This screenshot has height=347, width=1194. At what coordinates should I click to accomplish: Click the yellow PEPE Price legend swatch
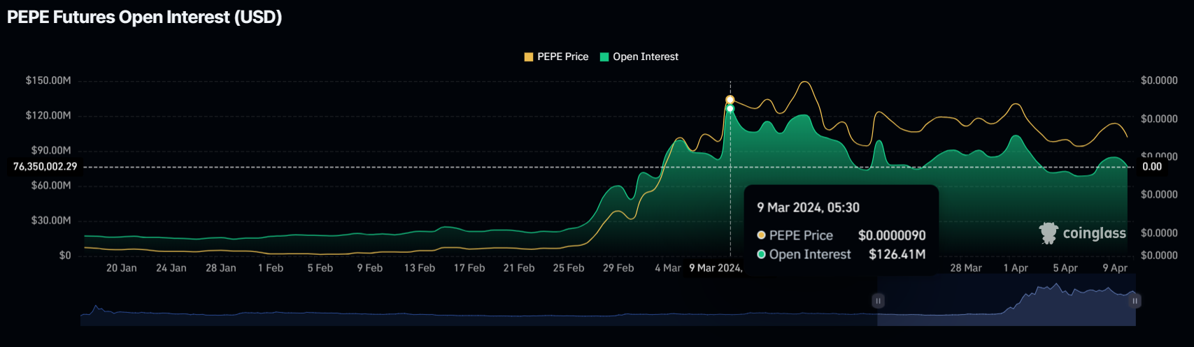(529, 57)
